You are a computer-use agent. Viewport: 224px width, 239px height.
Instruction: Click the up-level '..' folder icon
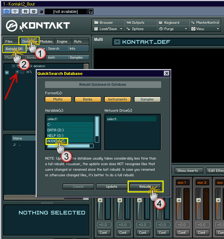tap(14, 145)
